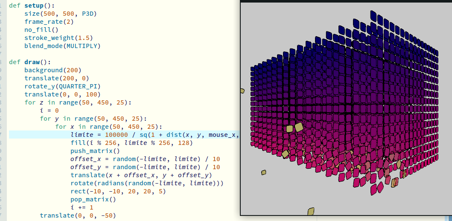The image size is (452, 221).
Task: Click the pop_matrix() line
Action: [93, 199]
